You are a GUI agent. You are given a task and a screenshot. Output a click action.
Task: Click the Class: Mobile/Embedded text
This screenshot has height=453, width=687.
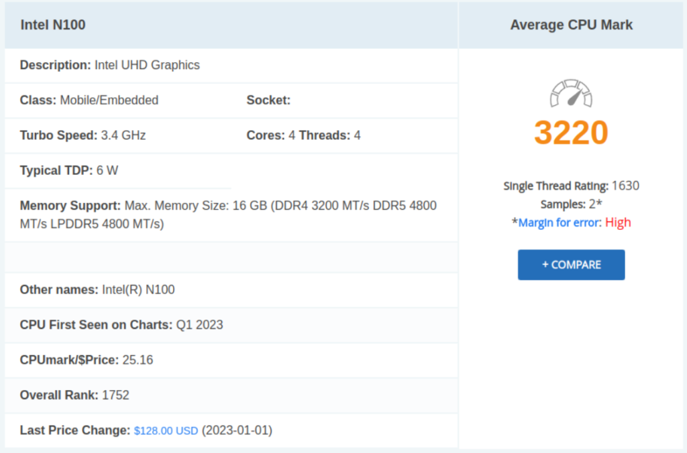pos(89,101)
